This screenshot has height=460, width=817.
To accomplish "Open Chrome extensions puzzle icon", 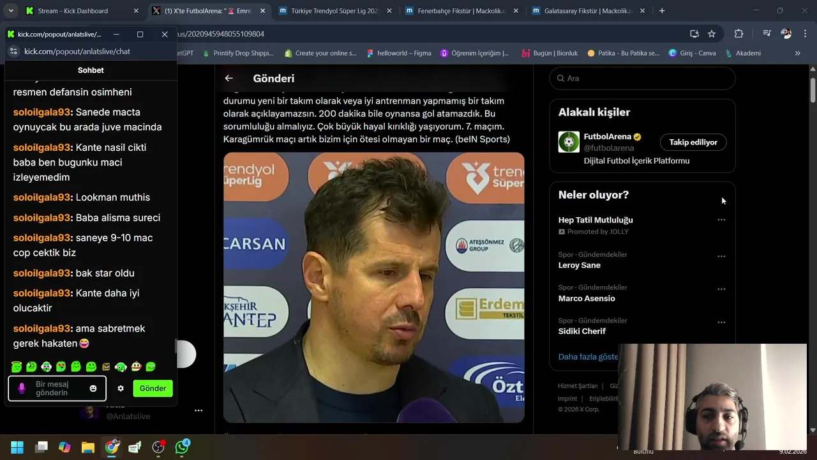I will pyautogui.click(x=738, y=34).
